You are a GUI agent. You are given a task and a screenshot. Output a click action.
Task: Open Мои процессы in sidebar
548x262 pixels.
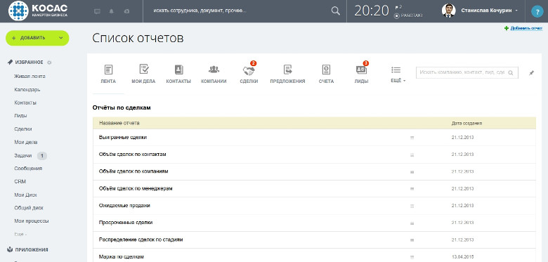(32, 221)
